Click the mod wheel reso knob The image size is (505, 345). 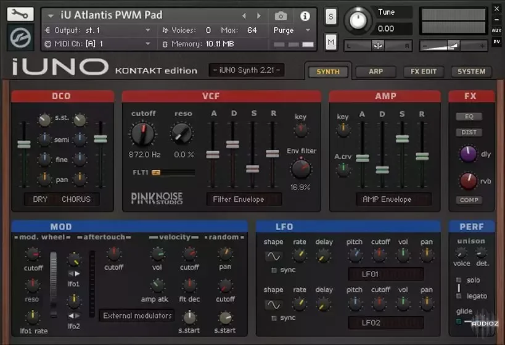[x=32, y=286]
